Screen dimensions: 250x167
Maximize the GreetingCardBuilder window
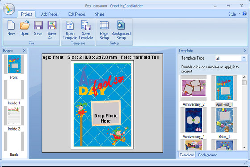[228, 6]
